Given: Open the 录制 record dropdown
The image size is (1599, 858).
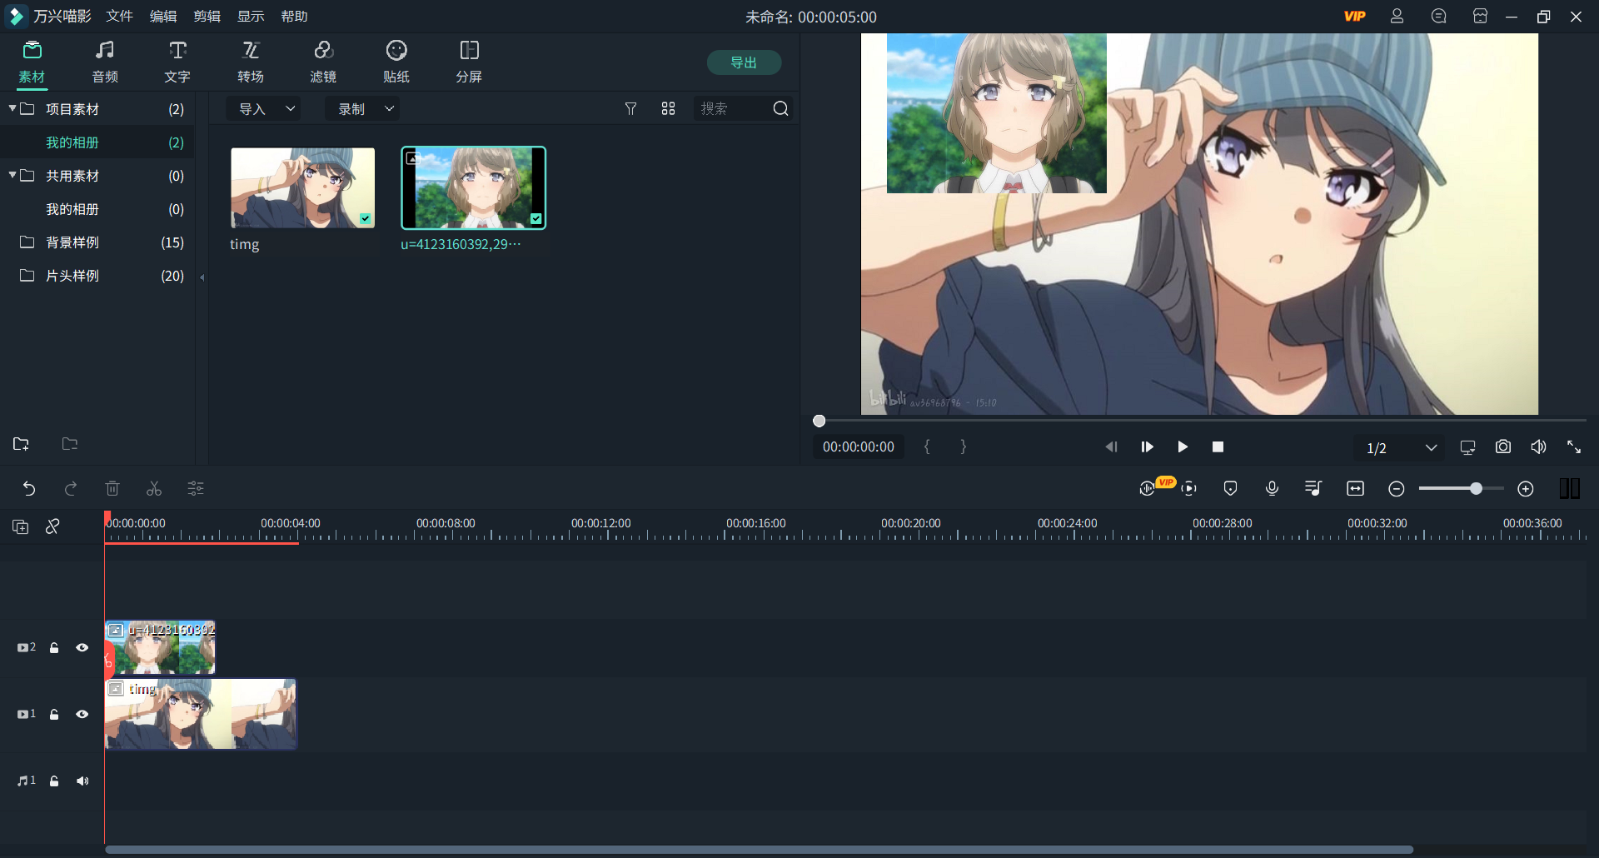Looking at the screenshot, I should pyautogui.click(x=363, y=109).
